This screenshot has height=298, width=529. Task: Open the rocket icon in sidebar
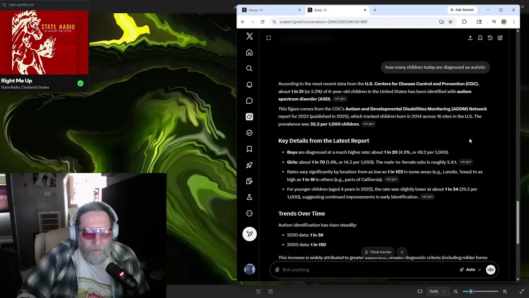pyautogui.click(x=249, y=165)
